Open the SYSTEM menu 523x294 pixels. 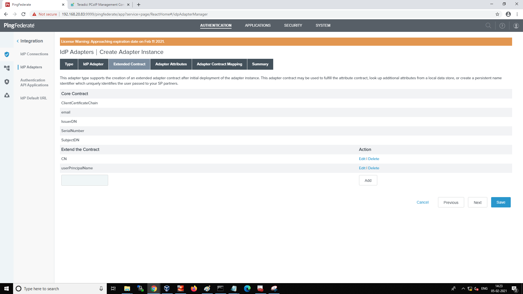pyautogui.click(x=323, y=25)
